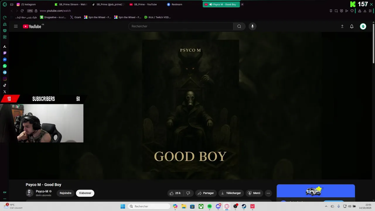The height and width of the screenshot is (211, 375).
Task: Open YouTube account avatar menu
Action: pos(363,26)
